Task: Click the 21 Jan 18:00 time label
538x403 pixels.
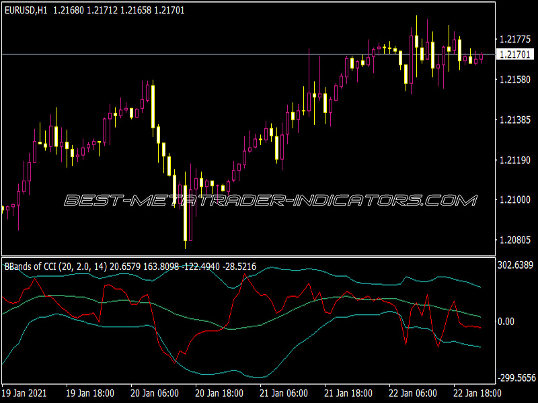Action: [348, 393]
